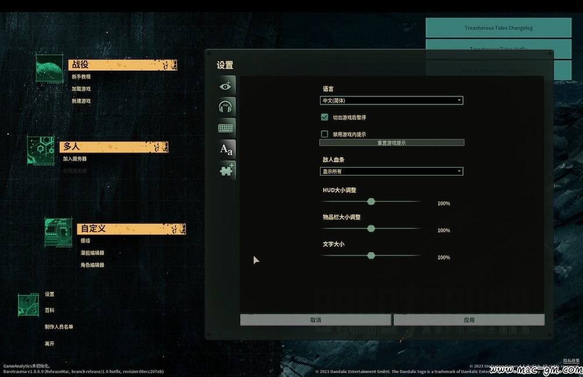Toggle the 切出游戏后暂停 checkbox

click(325, 117)
